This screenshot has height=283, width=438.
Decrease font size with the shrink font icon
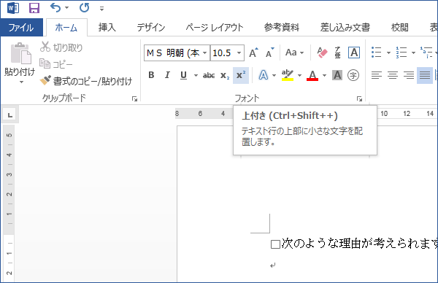tap(270, 53)
